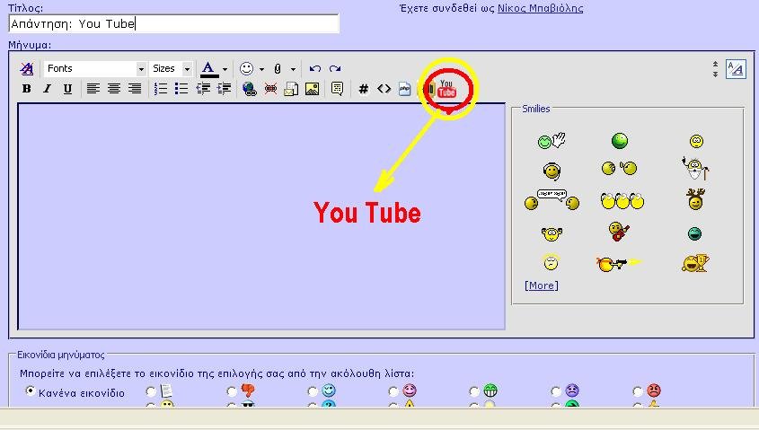This screenshot has height=430, width=759.
Task: Undo the last edit
Action: point(315,69)
